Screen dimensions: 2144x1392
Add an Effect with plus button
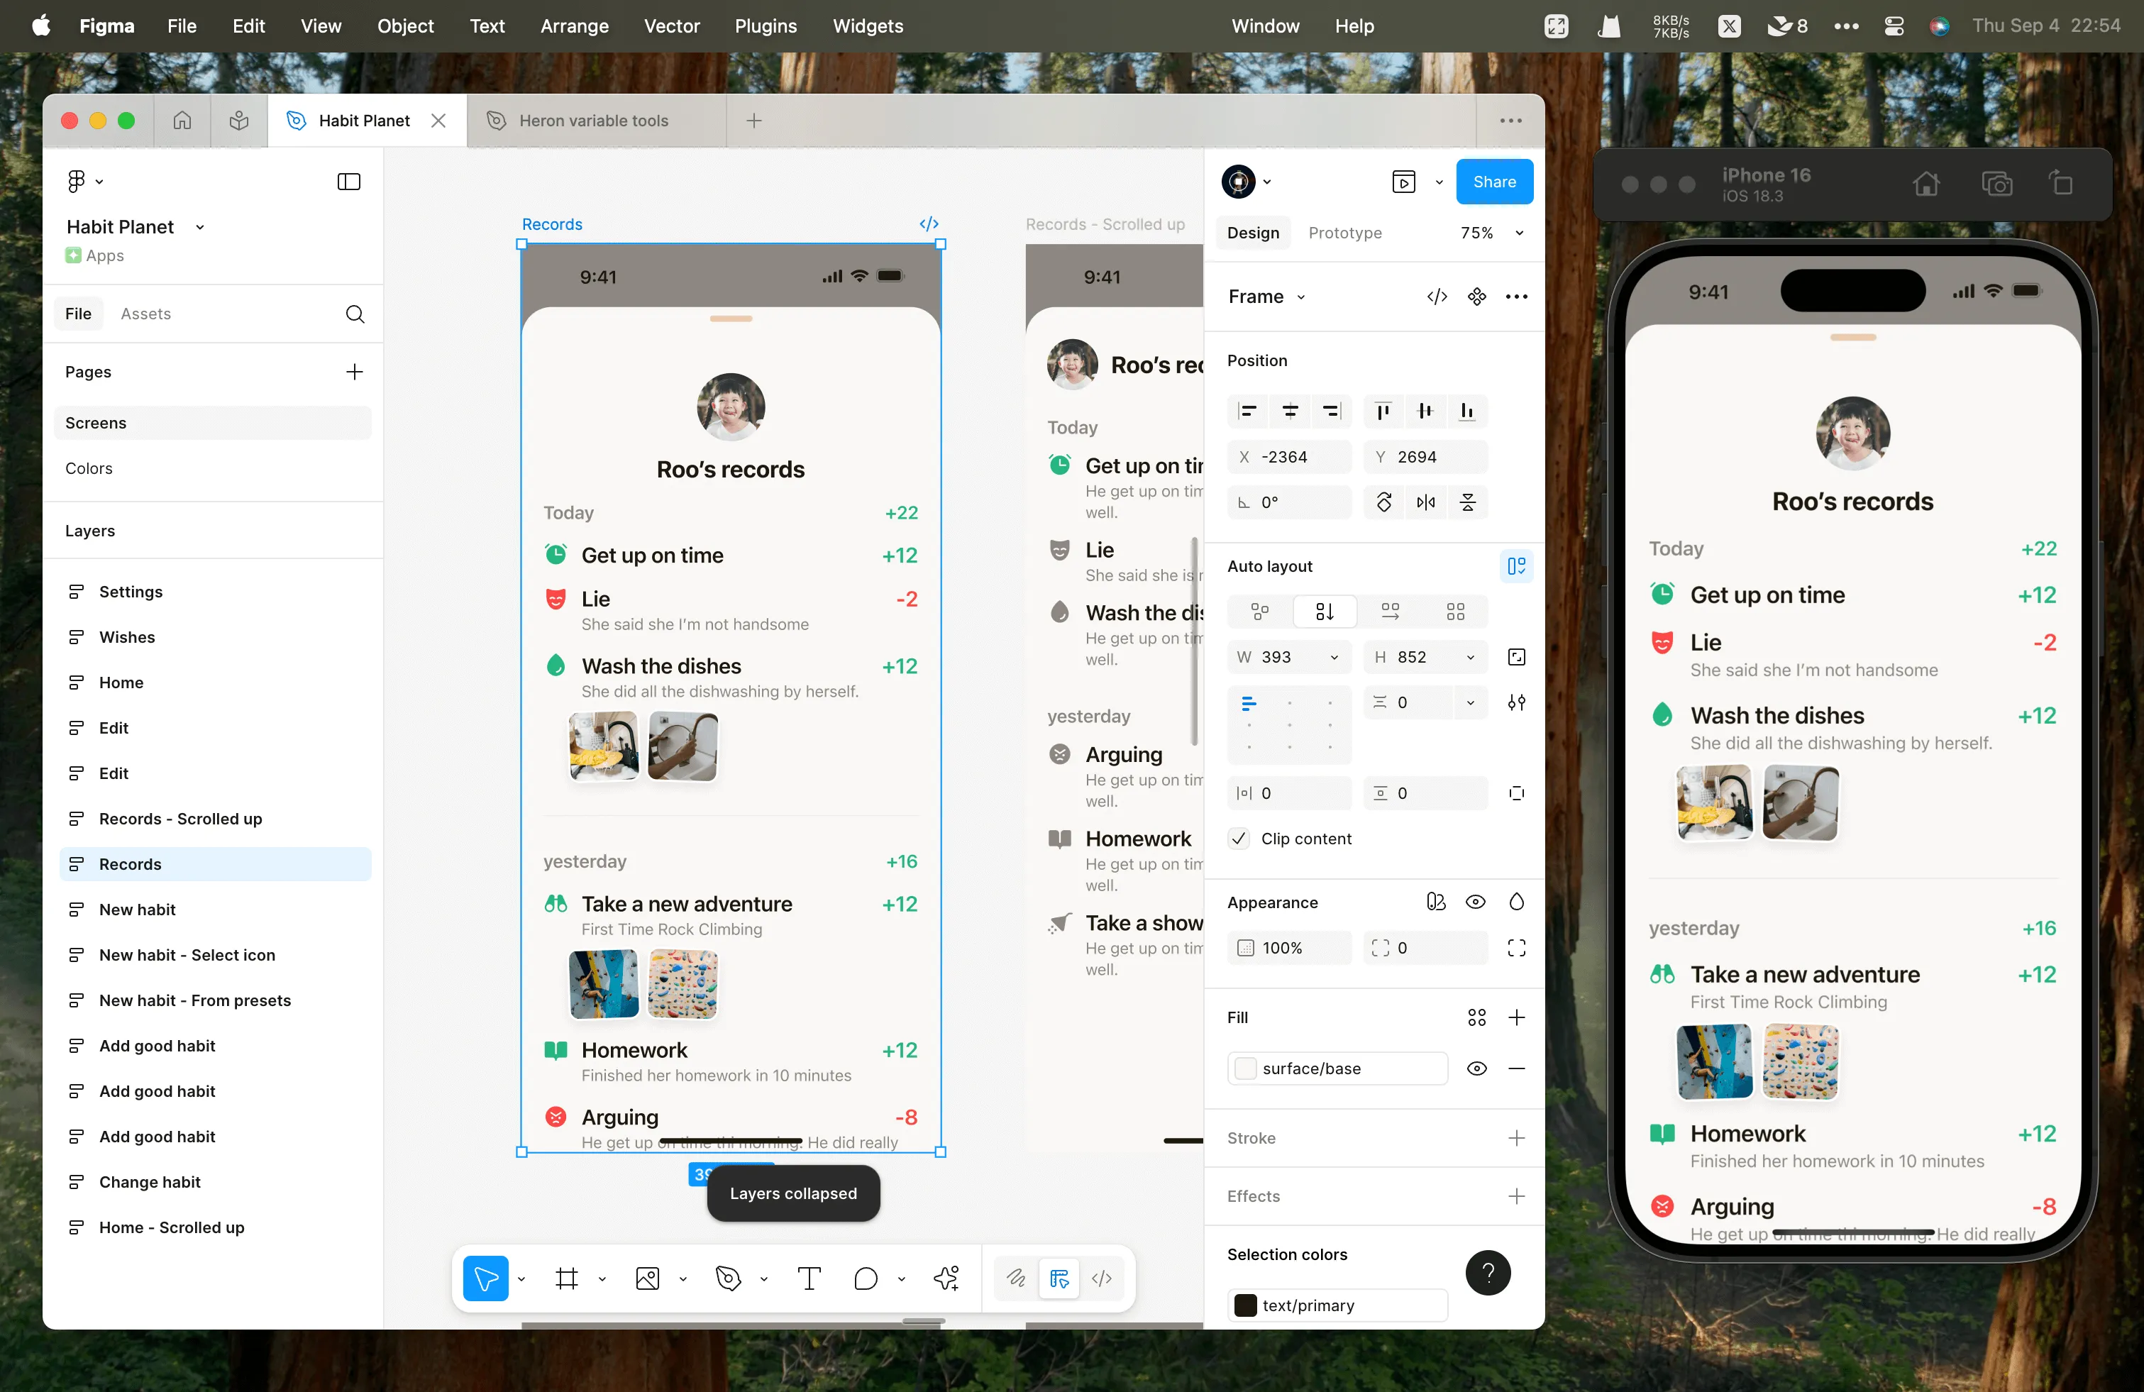point(1516,1195)
